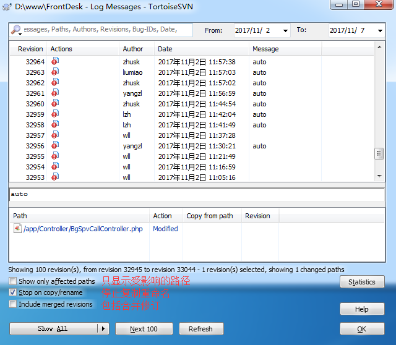Sort by the Revision column header

pyautogui.click(x=28, y=49)
